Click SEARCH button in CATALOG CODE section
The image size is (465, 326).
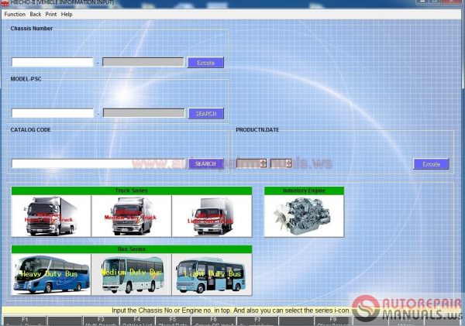206,164
